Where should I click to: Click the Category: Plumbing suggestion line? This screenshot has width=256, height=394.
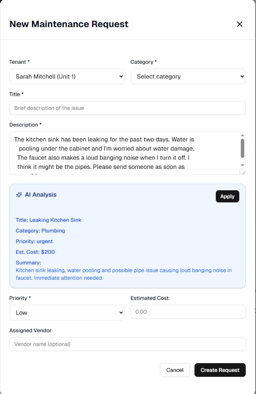tap(40, 231)
